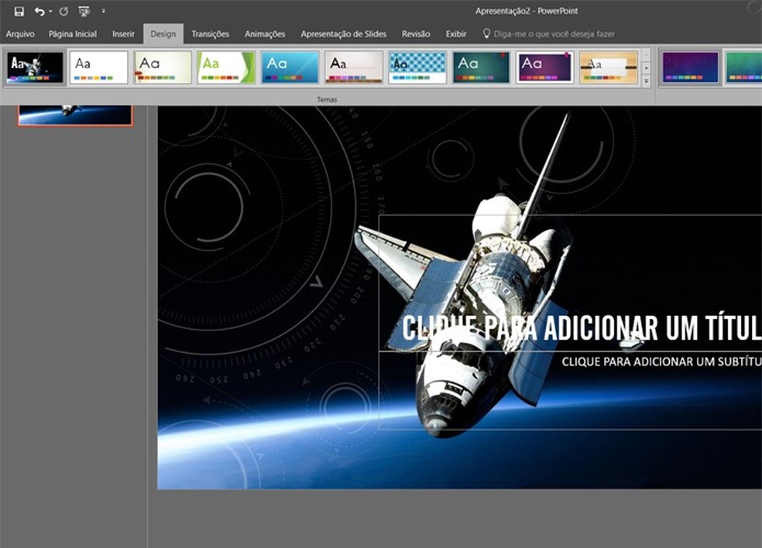Expand Customize Quick Access Toolbar arrow

(103, 12)
